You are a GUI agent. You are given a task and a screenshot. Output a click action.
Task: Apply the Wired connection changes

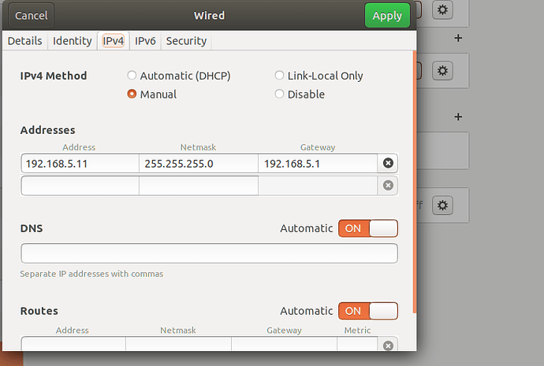click(387, 16)
